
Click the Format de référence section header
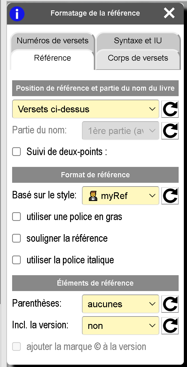(x=95, y=175)
